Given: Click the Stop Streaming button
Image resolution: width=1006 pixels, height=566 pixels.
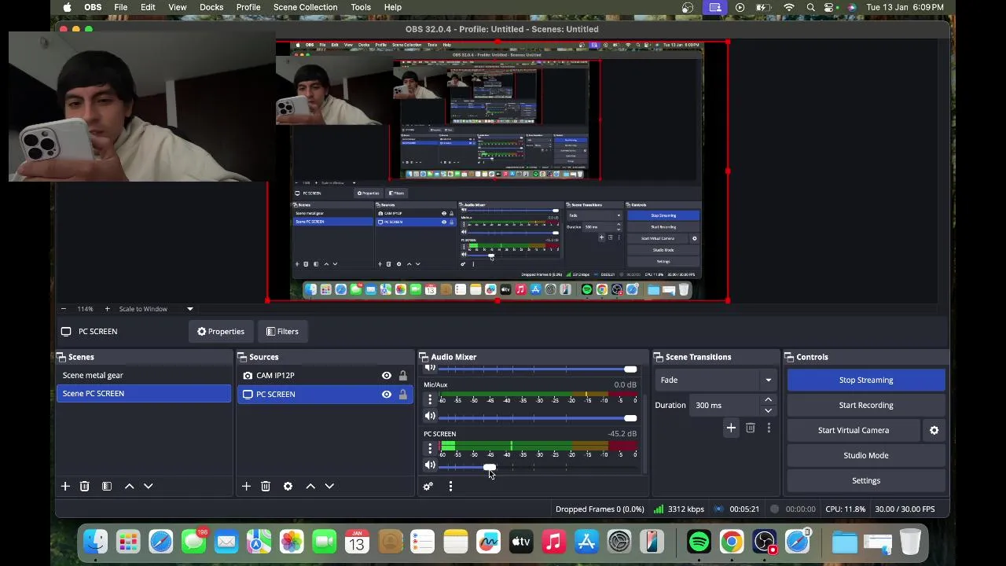Looking at the screenshot, I should (x=866, y=380).
